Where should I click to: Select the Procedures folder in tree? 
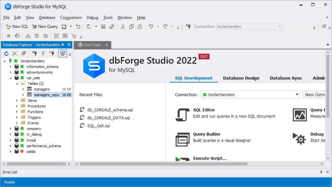point(37,106)
